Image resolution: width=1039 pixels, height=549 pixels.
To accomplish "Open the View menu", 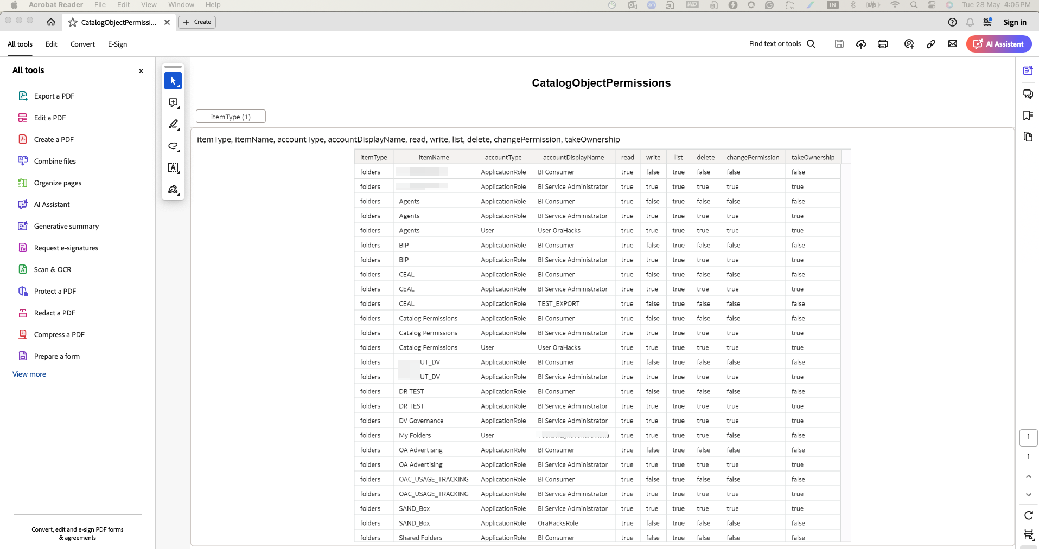I will (149, 4).
